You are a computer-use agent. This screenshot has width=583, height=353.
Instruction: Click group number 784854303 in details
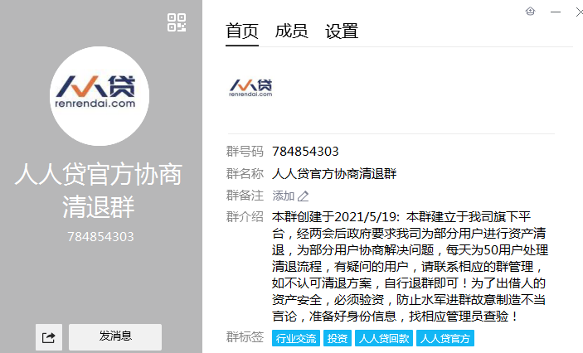pyautogui.click(x=305, y=152)
